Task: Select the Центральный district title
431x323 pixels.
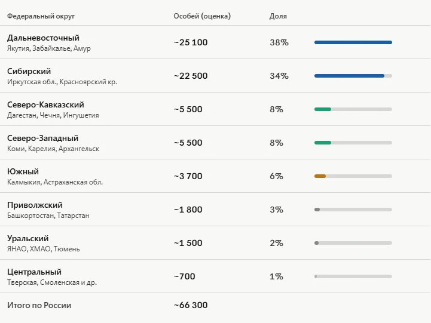Action: coord(34,272)
